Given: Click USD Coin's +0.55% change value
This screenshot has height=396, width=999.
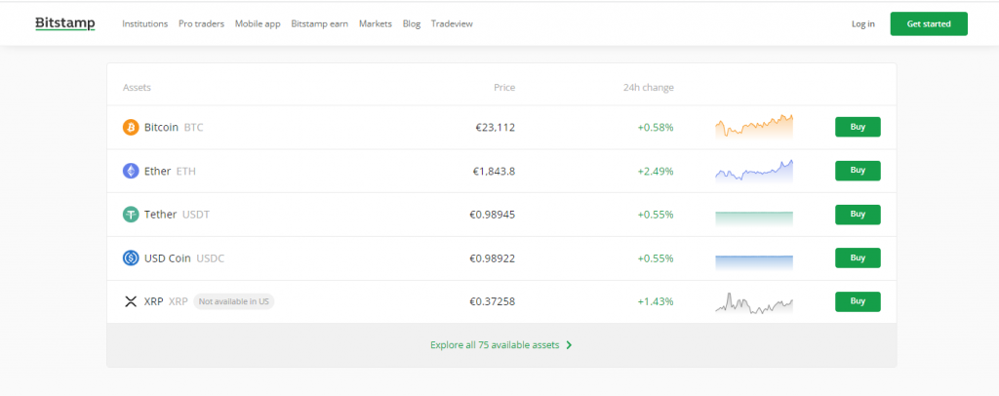Looking at the screenshot, I should pyautogui.click(x=656, y=258).
